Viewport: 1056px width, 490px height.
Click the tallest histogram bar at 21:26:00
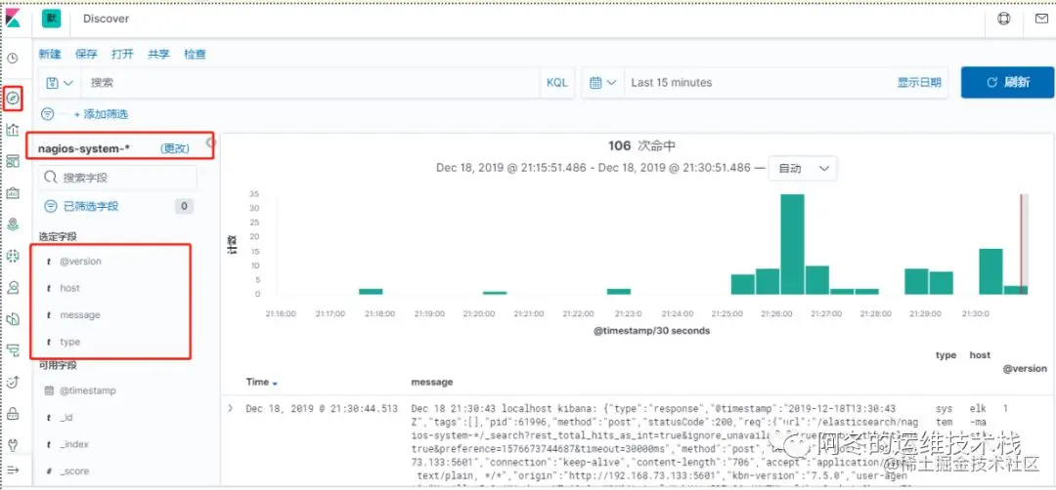coord(792,244)
